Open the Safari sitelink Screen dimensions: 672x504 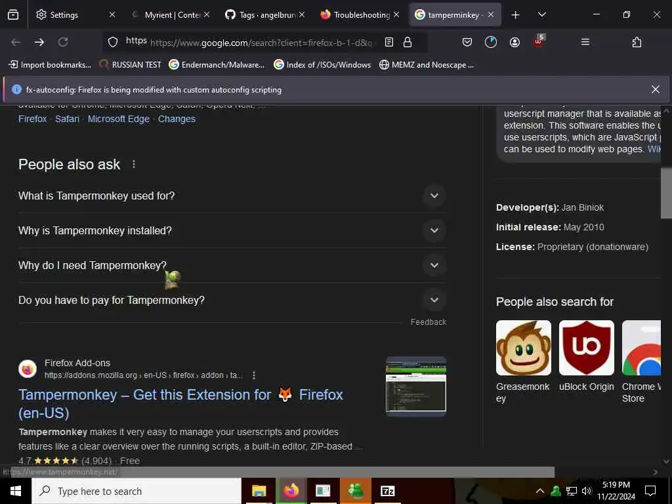68,119
